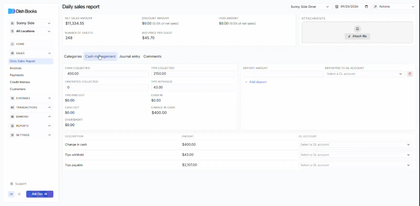Click the Support icon
The width and height of the screenshot is (420, 206).
pyautogui.click(x=12, y=184)
